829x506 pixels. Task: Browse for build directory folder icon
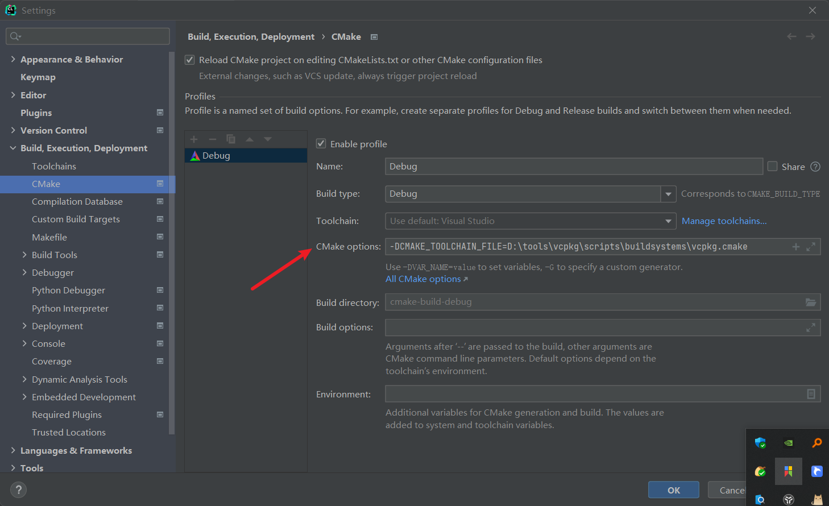(x=811, y=302)
